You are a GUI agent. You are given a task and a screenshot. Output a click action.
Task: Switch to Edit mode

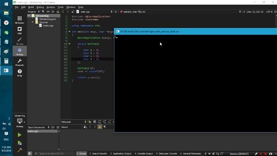(19, 30)
